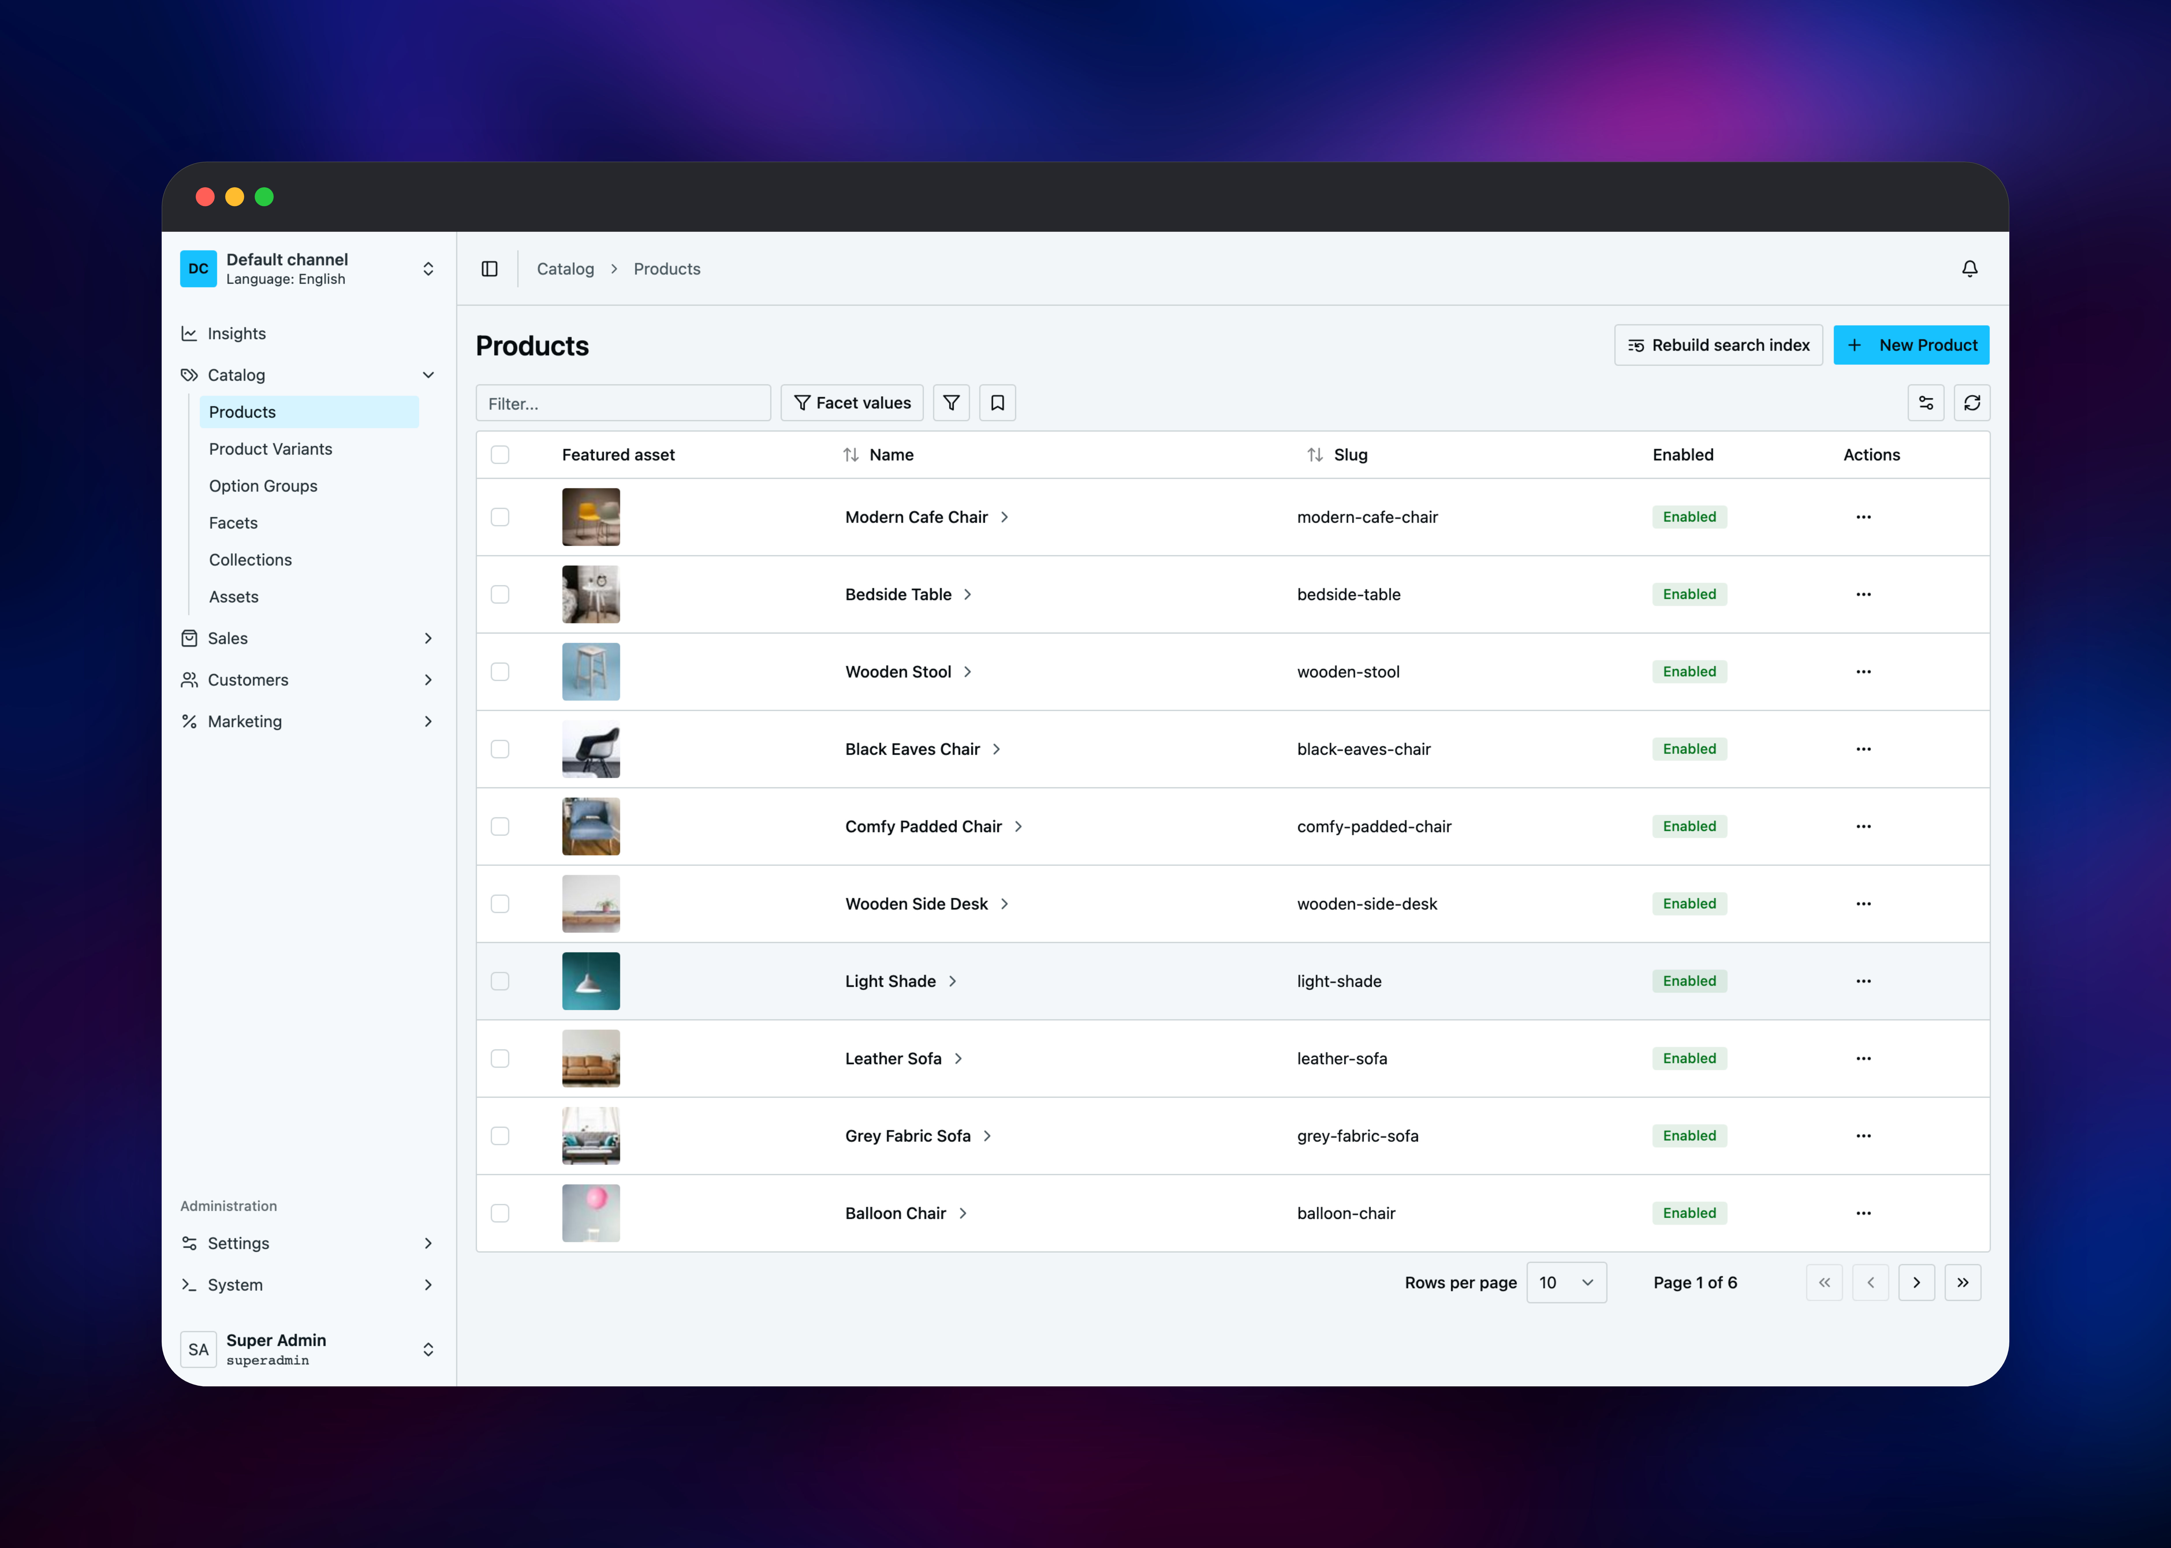Screen dimensions: 2171x1548
Task: Open actions menu for Wooden Side Desk
Action: coord(1863,904)
